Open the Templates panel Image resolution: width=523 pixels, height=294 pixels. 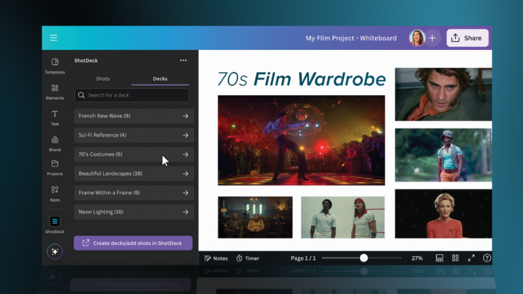pos(55,66)
